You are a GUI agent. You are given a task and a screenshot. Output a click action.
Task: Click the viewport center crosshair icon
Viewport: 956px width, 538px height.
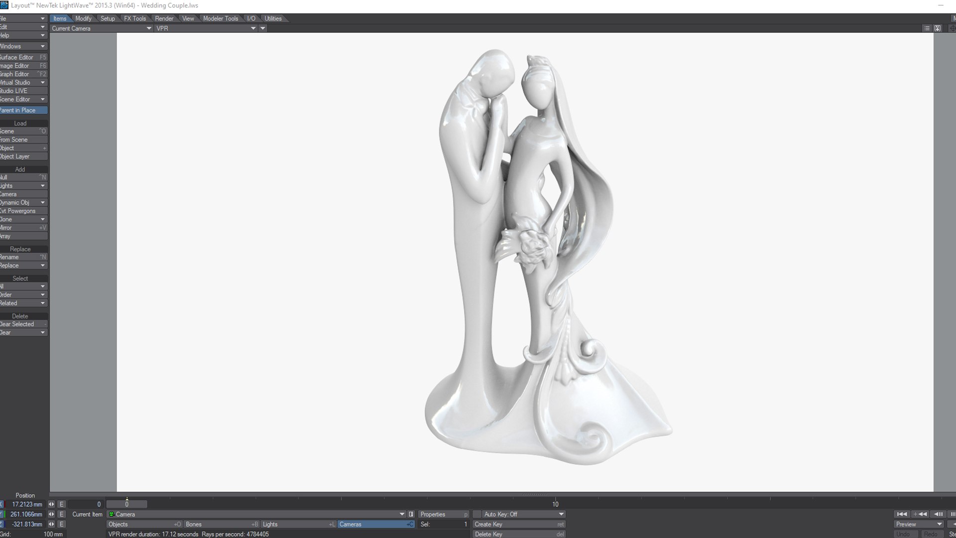click(x=953, y=28)
